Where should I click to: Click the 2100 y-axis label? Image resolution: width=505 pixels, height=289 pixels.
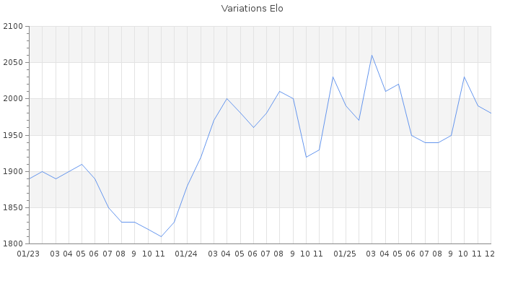click(12, 27)
